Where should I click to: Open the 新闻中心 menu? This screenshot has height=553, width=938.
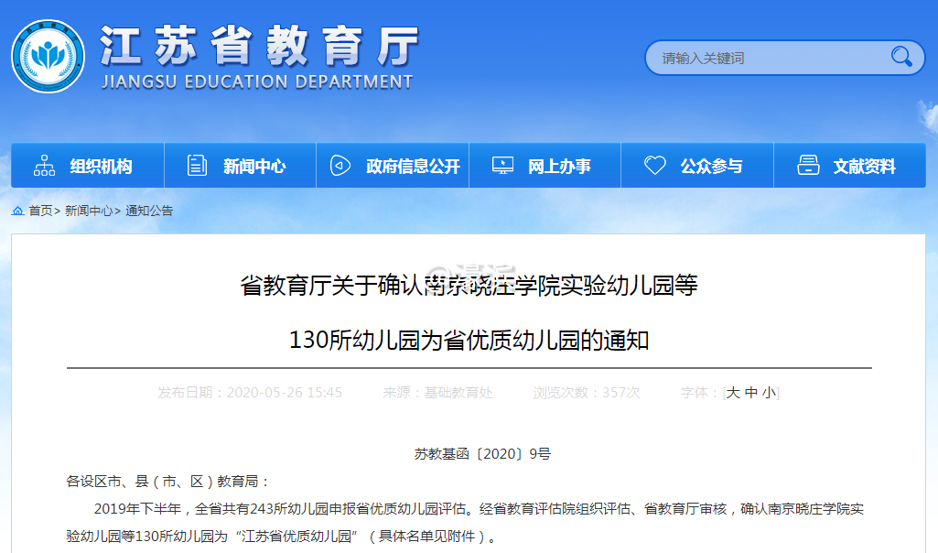(254, 167)
